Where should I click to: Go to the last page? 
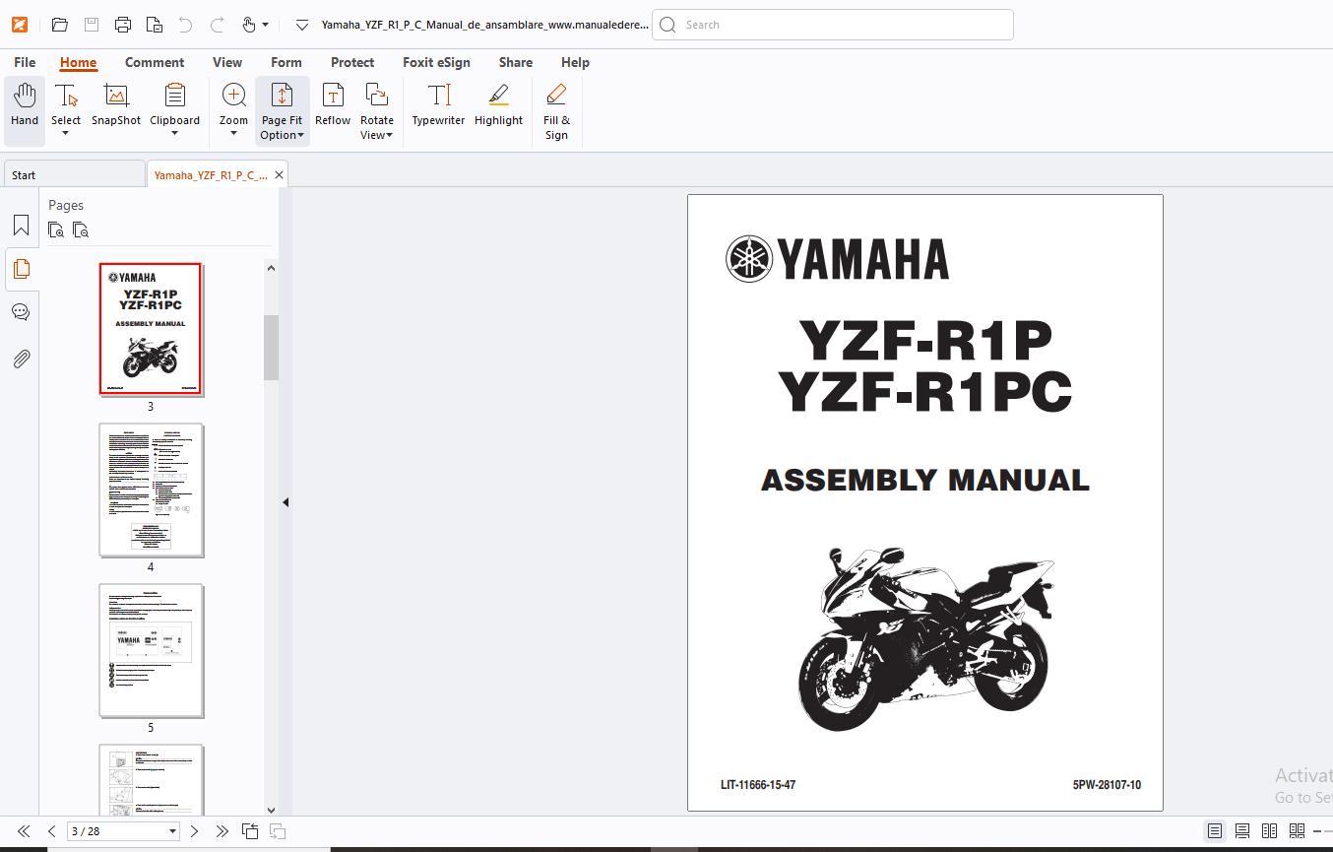tap(222, 831)
